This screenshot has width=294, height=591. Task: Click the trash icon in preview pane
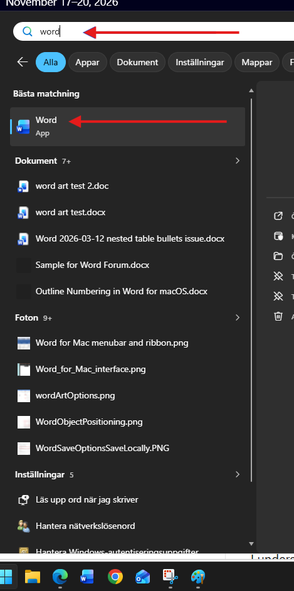tap(278, 316)
